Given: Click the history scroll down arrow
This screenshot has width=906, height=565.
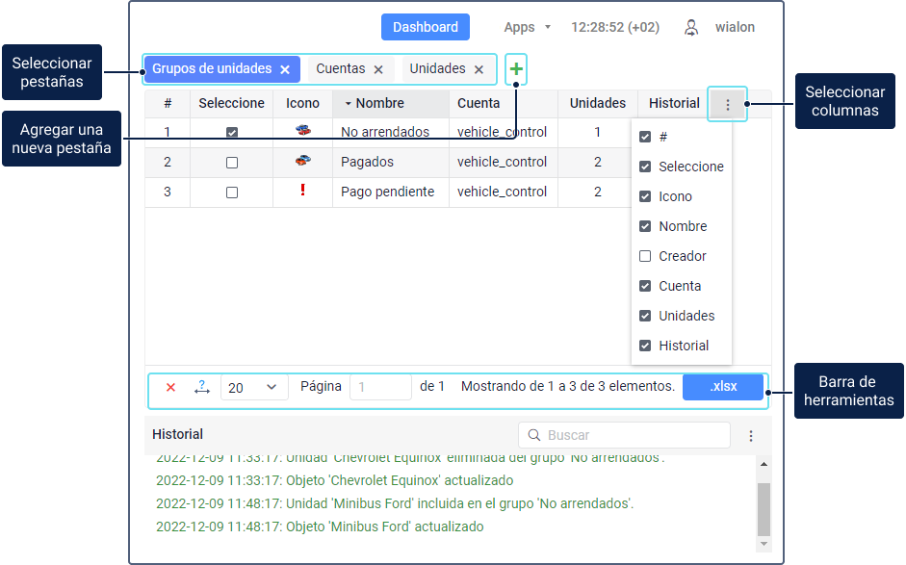Looking at the screenshot, I should 764,544.
